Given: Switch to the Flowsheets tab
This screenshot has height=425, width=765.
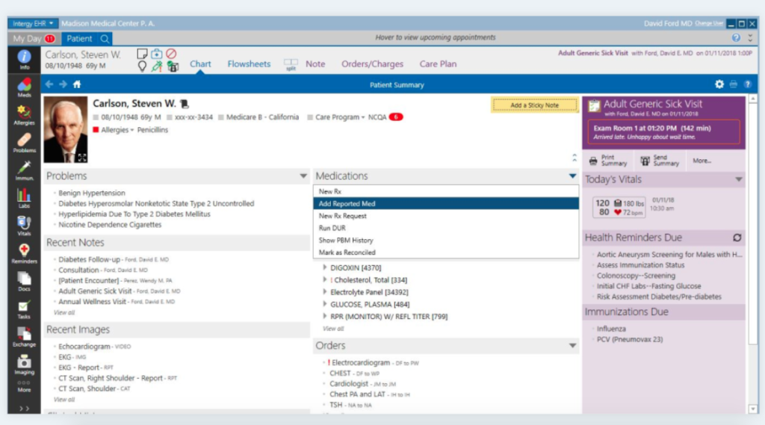Looking at the screenshot, I should coord(249,64).
